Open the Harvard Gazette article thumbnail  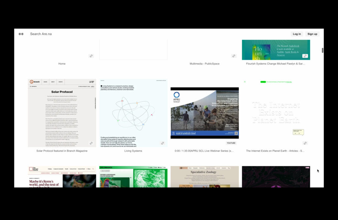62,177
